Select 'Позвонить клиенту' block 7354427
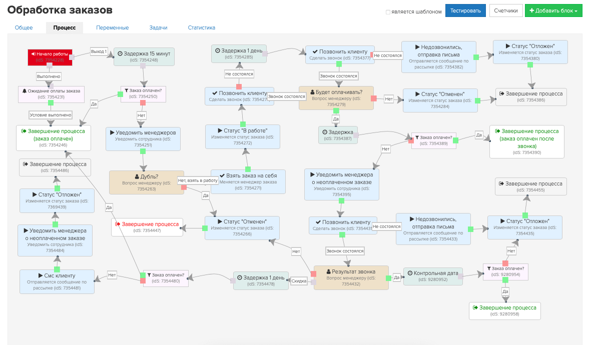591x345 pixels. point(240,96)
